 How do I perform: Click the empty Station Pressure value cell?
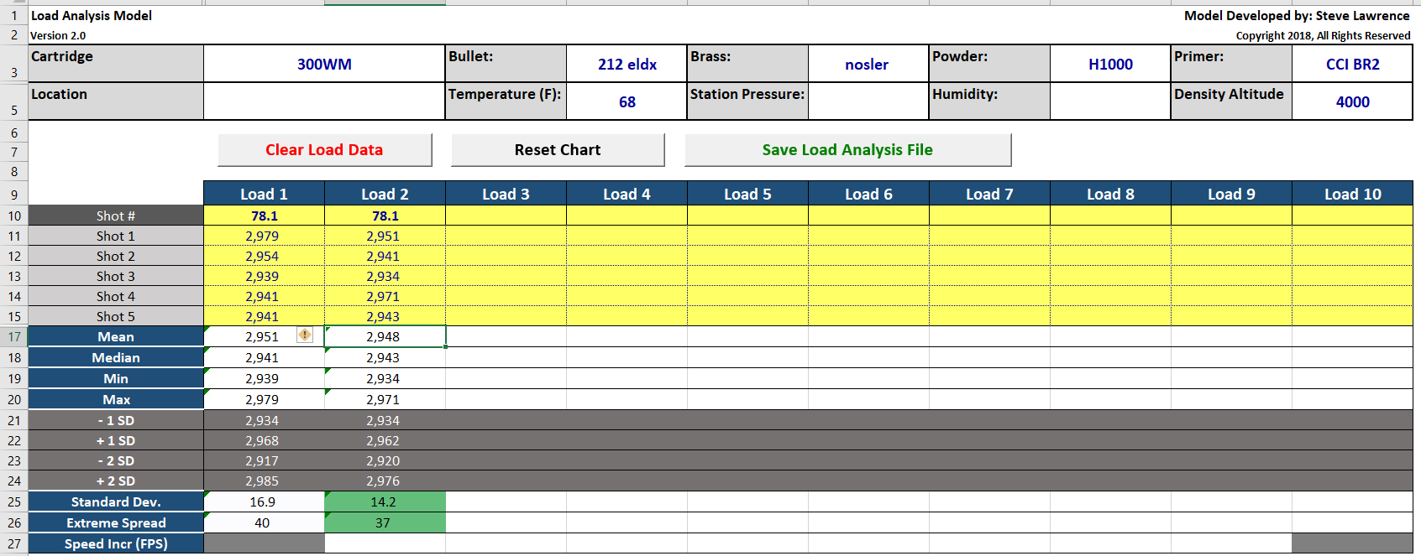pyautogui.click(x=867, y=102)
